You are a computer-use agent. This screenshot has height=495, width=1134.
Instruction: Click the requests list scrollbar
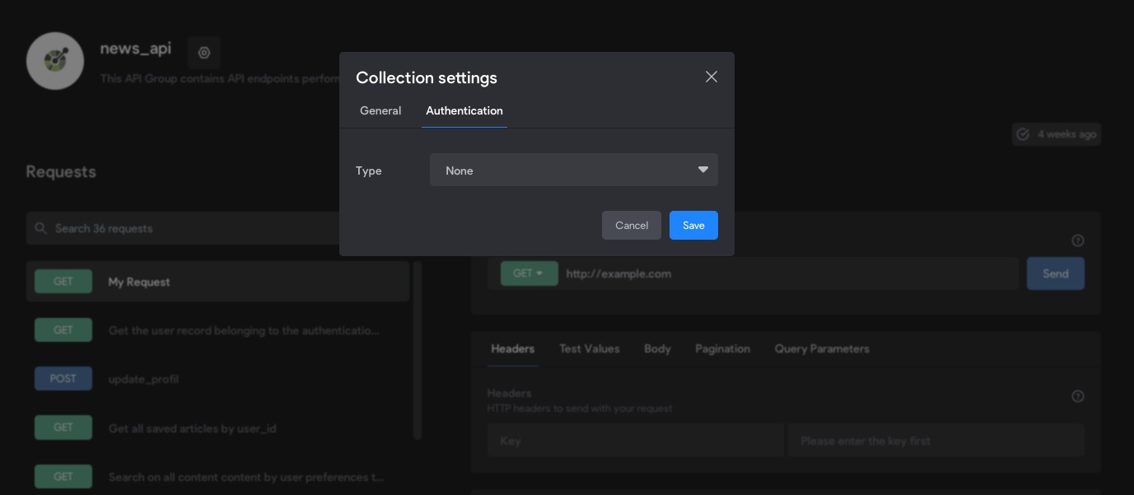[418, 350]
